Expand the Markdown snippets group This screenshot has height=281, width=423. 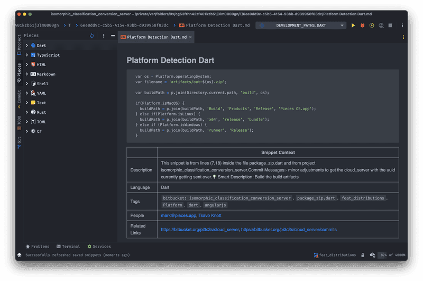click(27, 74)
